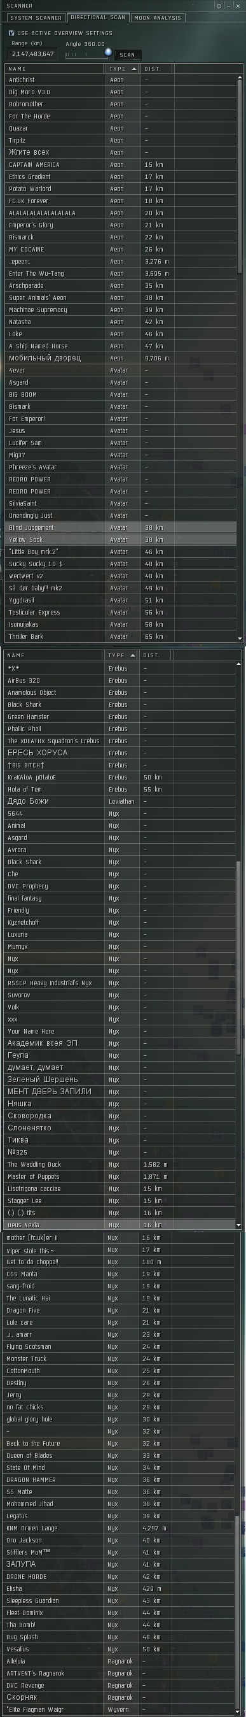Open the Moon Analysis tab
Viewport: 246px width, 1717px height.
[158, 18]
